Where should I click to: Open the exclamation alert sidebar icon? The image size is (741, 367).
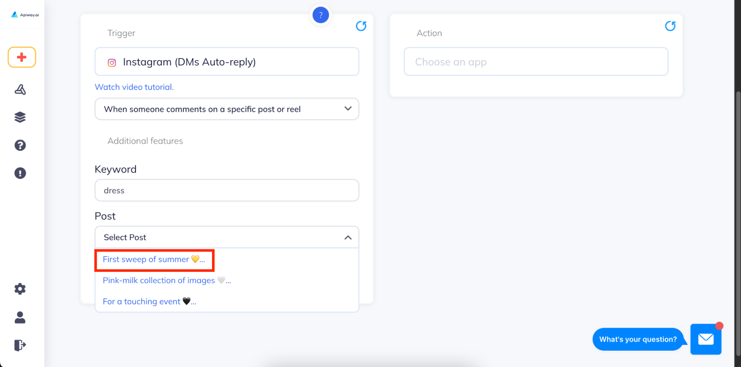(20, 173)
